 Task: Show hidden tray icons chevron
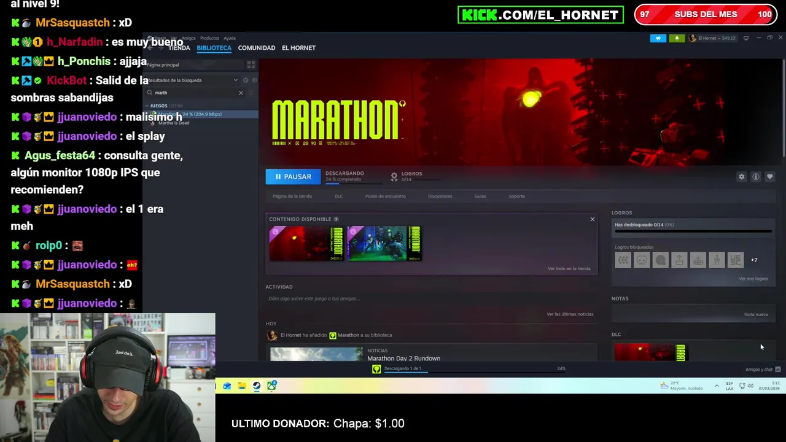point(717,386)
